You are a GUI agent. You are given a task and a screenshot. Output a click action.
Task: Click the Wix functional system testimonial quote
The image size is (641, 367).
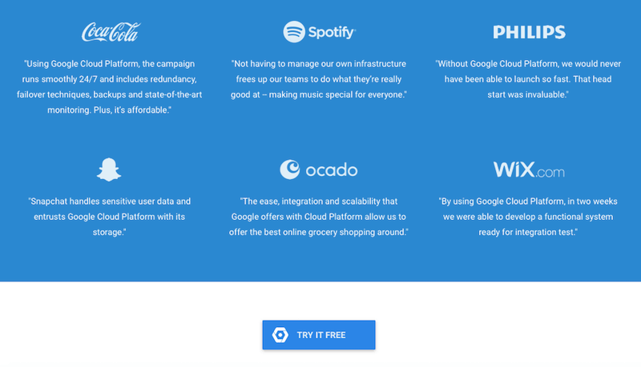pyautogui.click(x=529, y=216)
